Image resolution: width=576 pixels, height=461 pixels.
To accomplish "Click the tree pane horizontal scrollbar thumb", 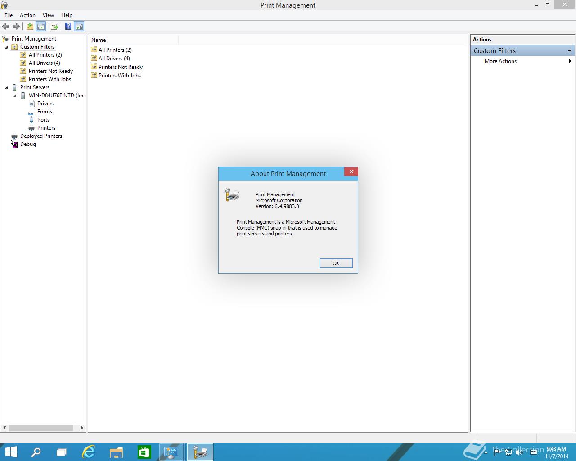I will click(x=41, y=428).
